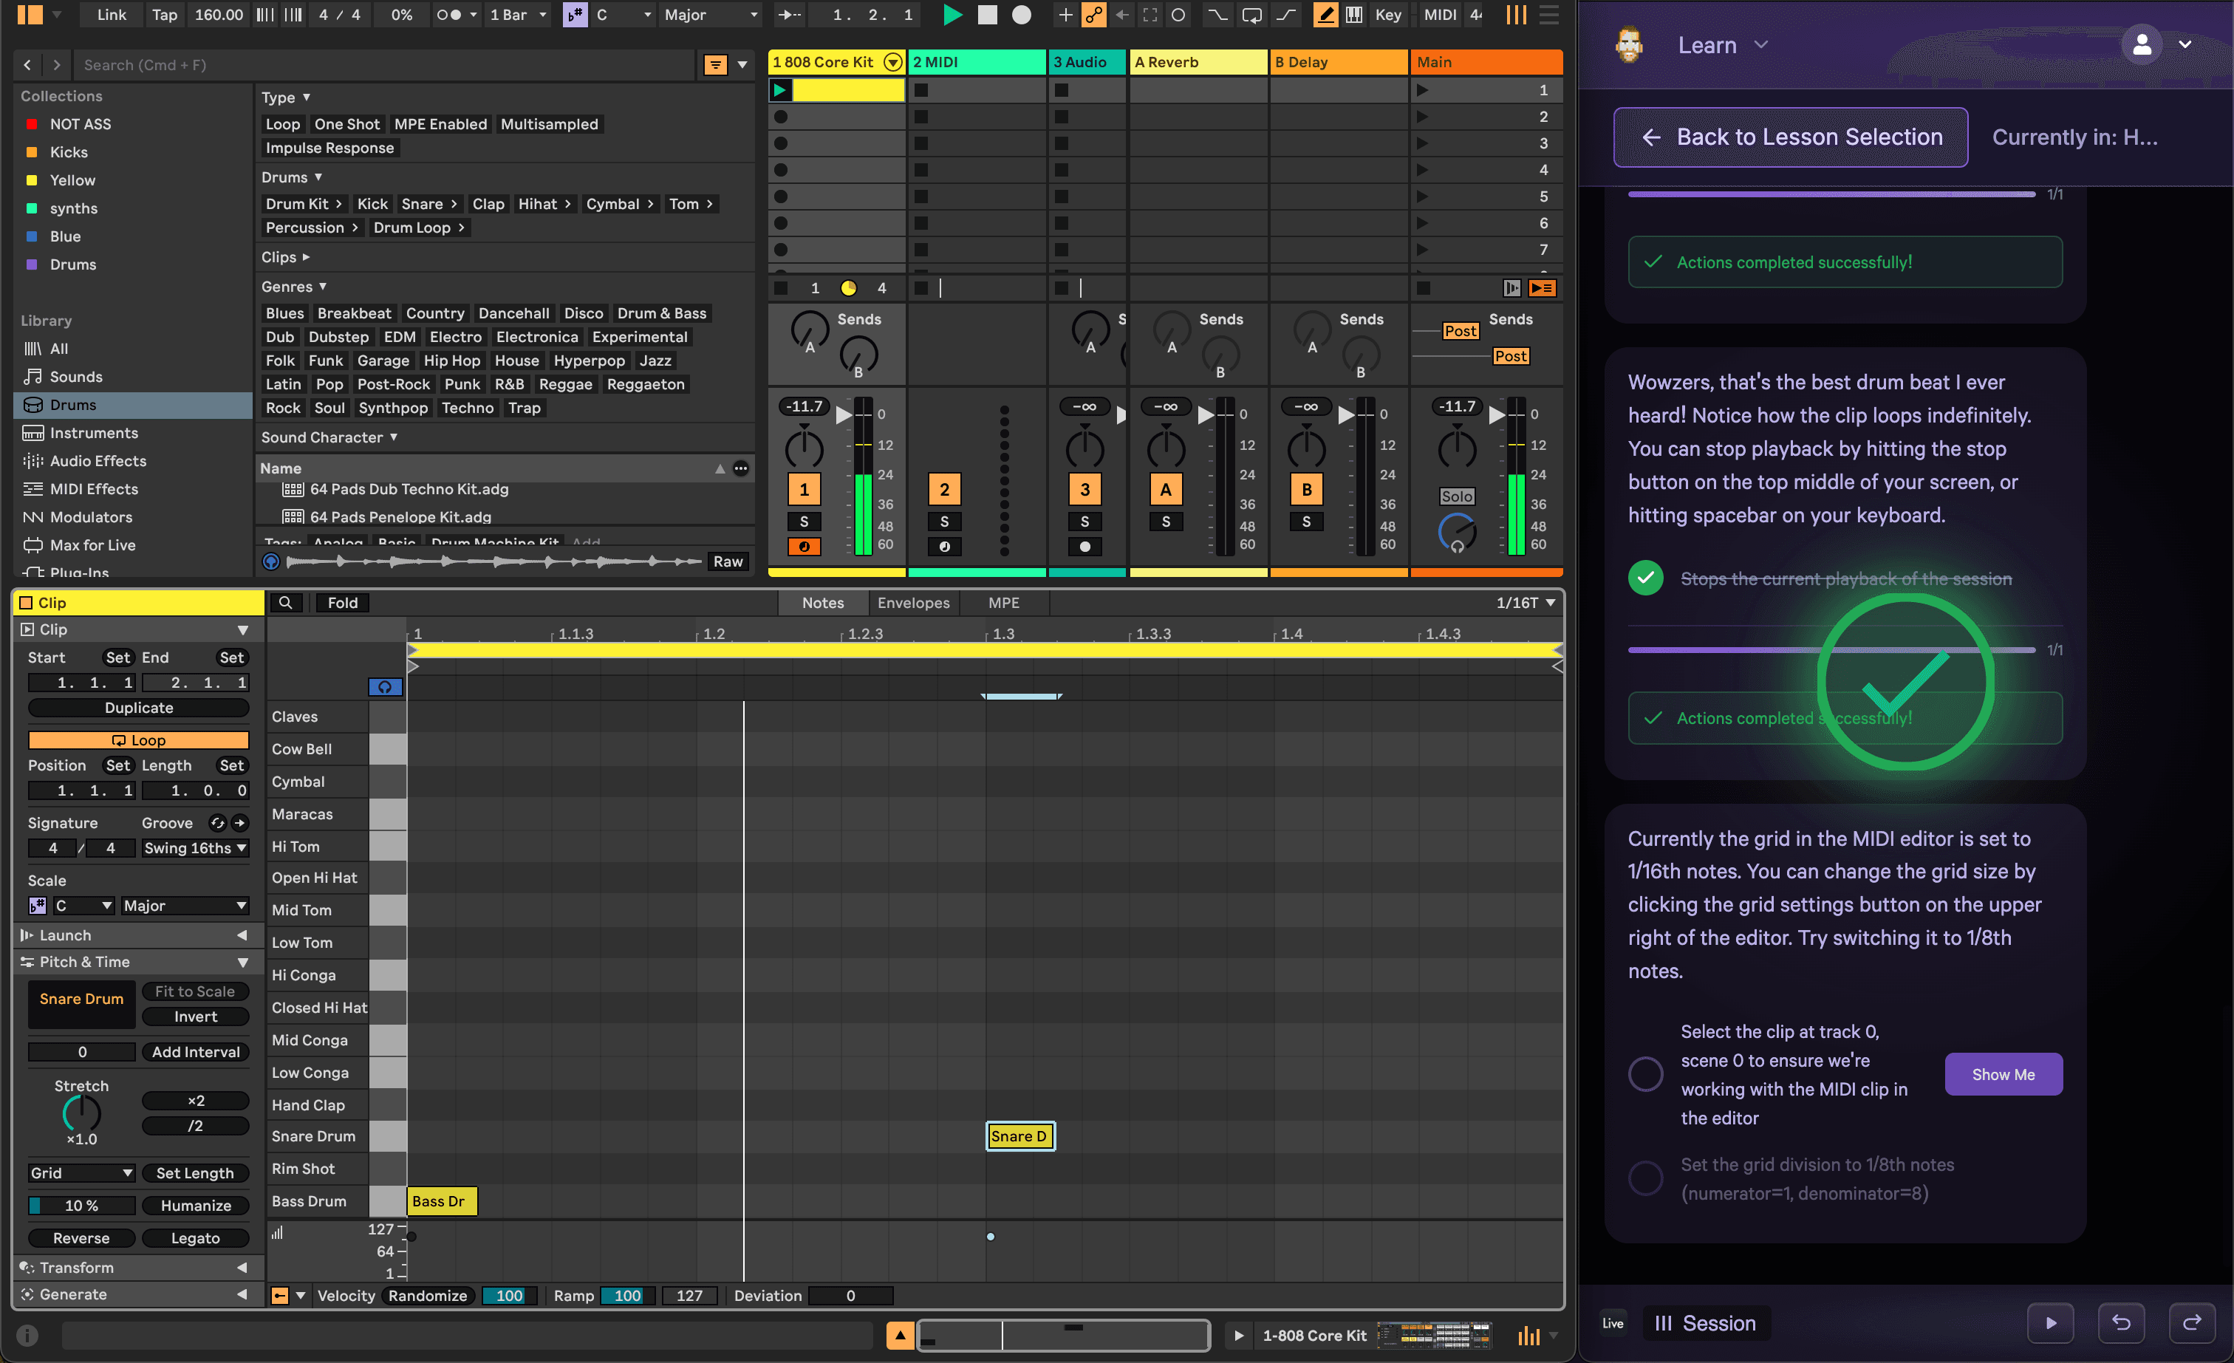The image size is (2234, 1363).
Task: Select the Sounds category in the browser
Action: coord(75,375)
